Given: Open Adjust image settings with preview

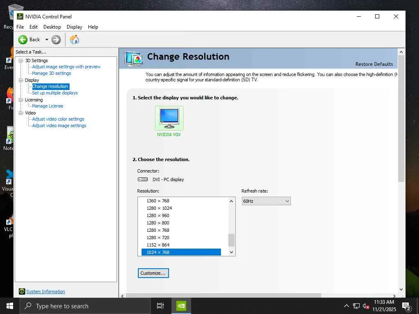Looking at the screenshot, I should point(66,67).
